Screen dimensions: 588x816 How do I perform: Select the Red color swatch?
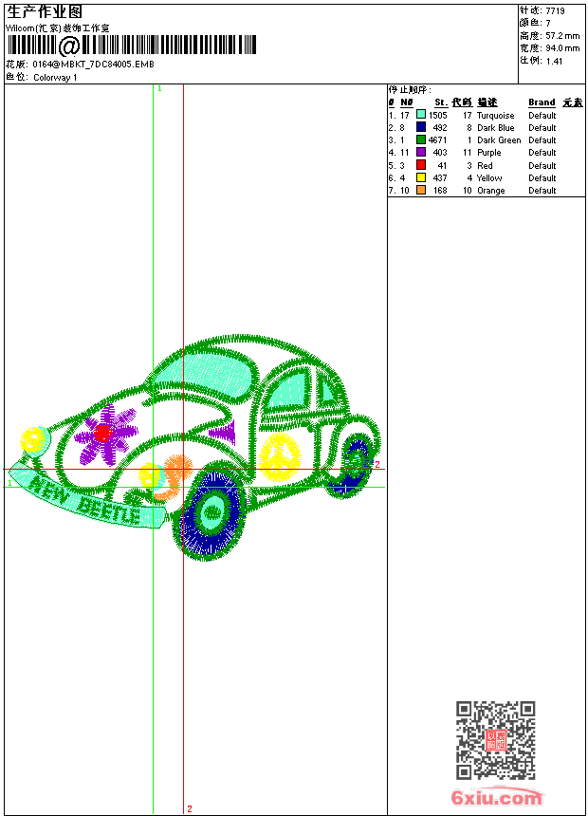click(421, 165)
